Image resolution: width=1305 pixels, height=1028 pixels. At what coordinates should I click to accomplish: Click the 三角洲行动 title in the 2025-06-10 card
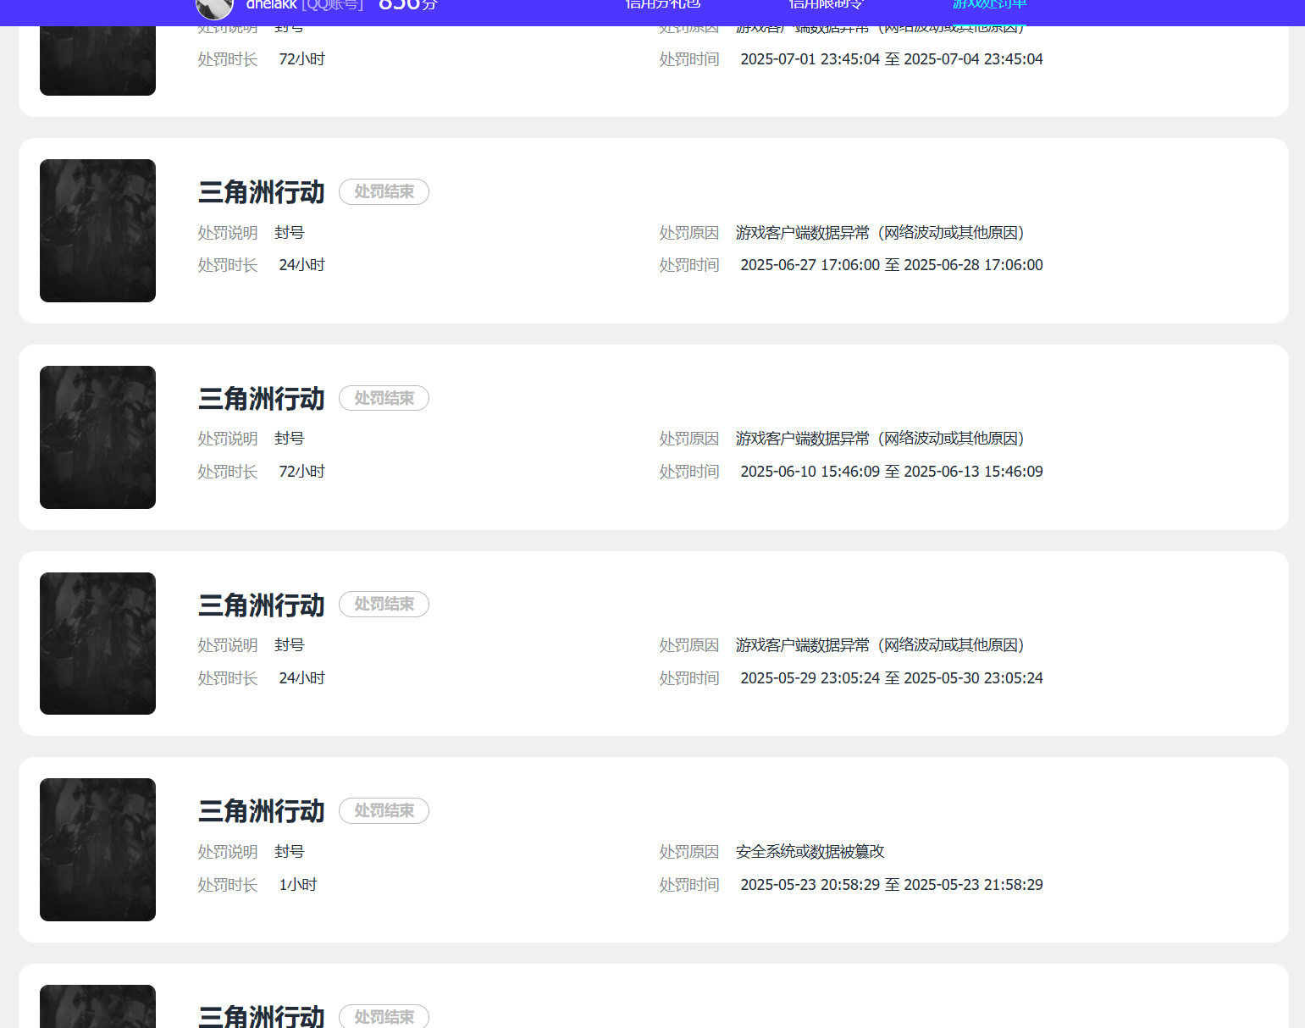[262, 399]
